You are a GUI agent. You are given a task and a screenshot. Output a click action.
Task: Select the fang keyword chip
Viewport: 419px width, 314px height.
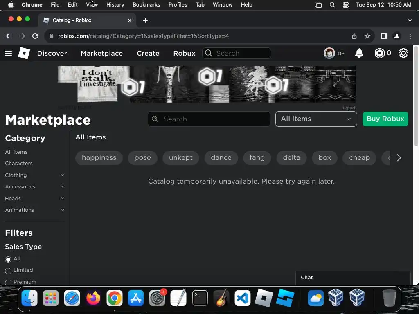coord(257,158)
